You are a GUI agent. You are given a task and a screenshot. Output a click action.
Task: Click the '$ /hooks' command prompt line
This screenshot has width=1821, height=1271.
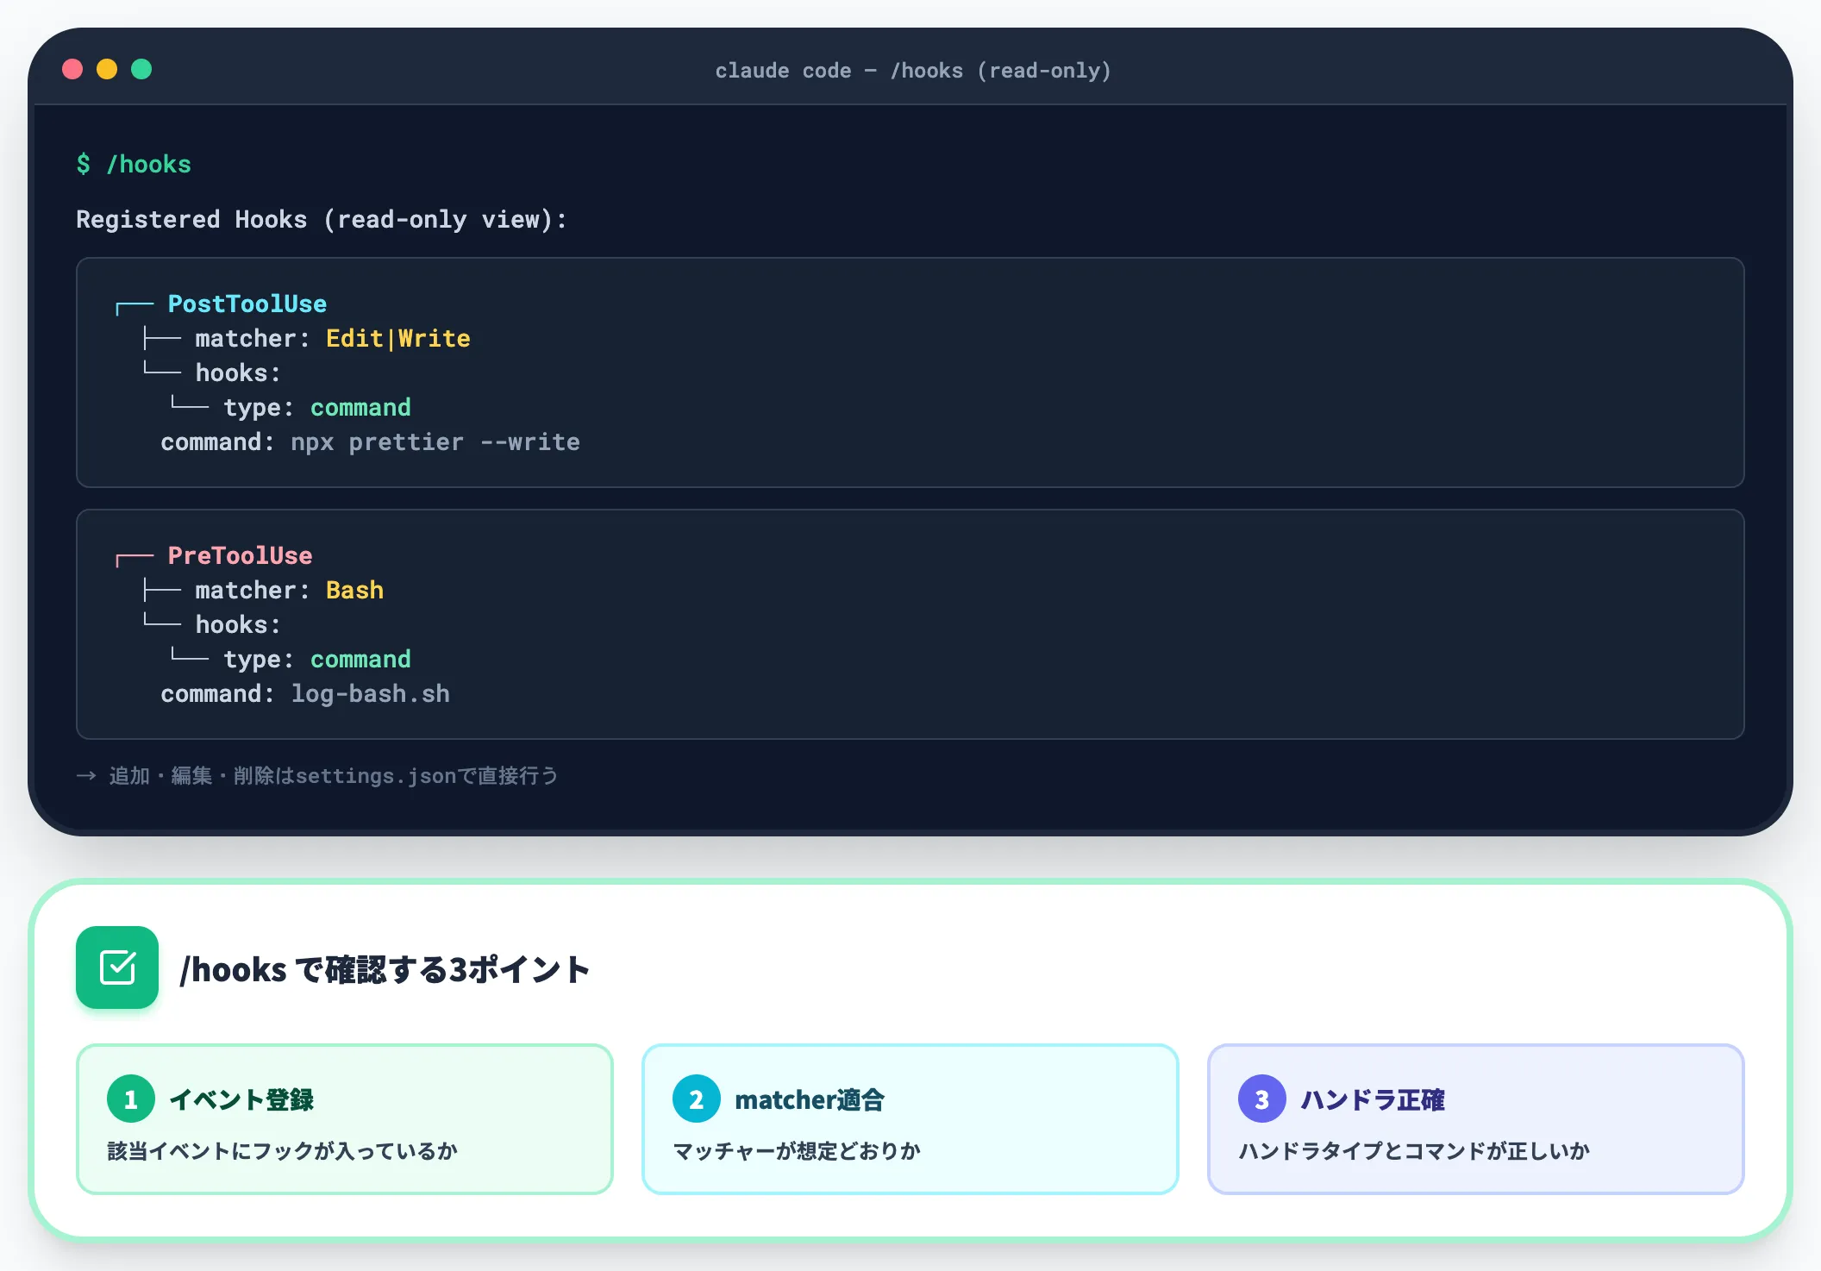pos(134,164)
